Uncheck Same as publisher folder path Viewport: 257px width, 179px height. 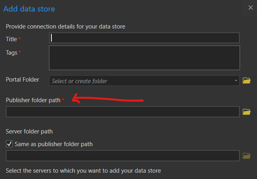tap(9, 144)
